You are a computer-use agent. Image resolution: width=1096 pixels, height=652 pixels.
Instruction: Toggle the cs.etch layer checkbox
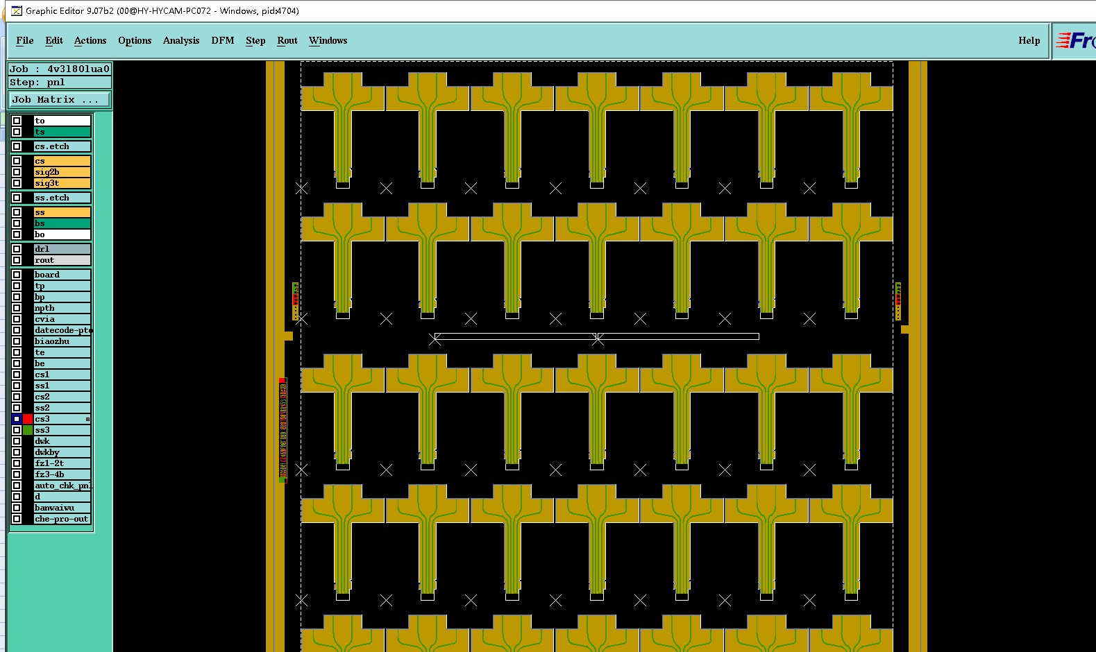click(x=17, y=146)
